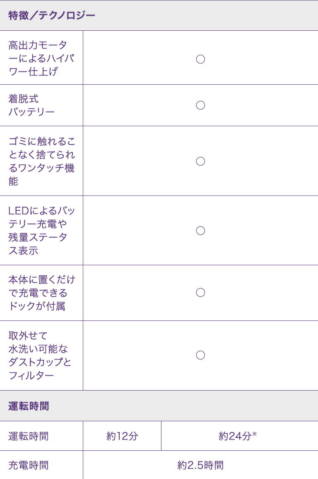Click the ※ footnote mark after 約24分

[255, 434]
